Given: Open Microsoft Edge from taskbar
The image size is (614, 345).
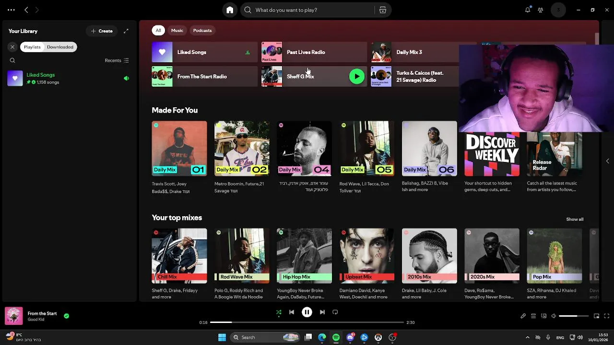Looking at the screenshot, I should (x=322, y=337).
